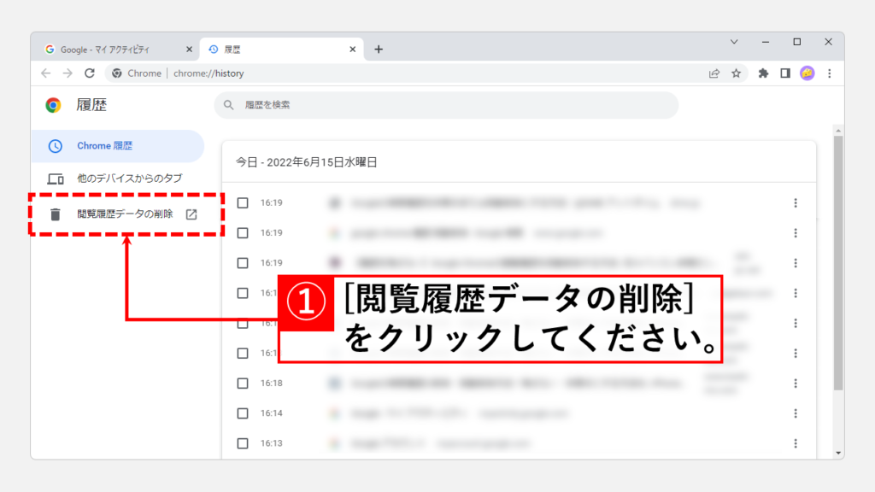Open 他のデバイスからのタブ

click(128, 179)
